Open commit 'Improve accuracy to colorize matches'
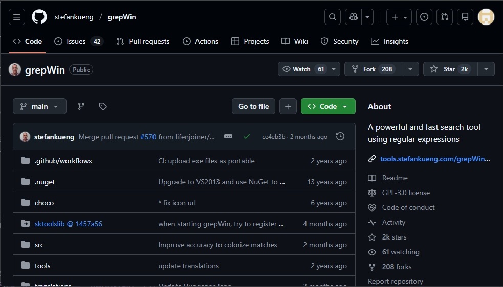Screen dimensions: 503x287 [217, 245]
